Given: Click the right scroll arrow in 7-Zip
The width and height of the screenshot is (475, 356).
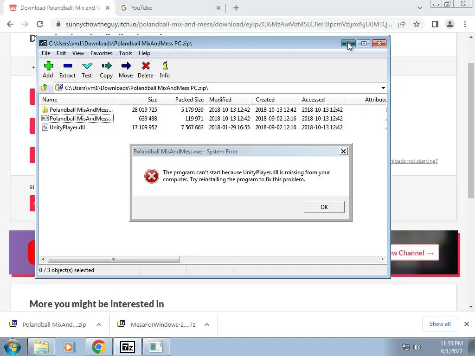Looking at the screenshot, I should point(382,259).
